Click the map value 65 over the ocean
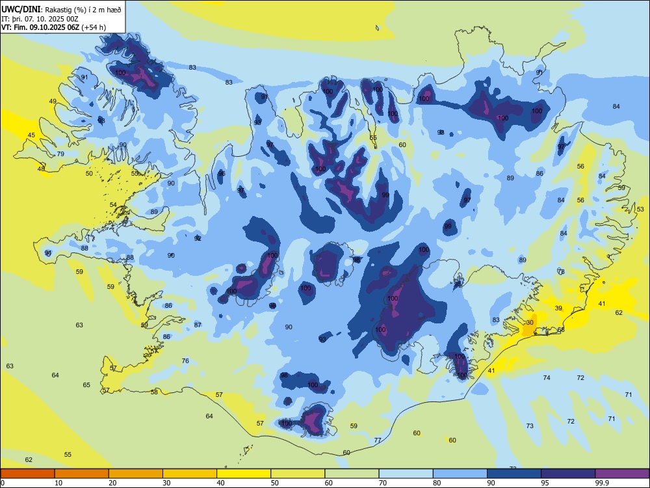The image size is (650, 488). (x=86, y=385)
